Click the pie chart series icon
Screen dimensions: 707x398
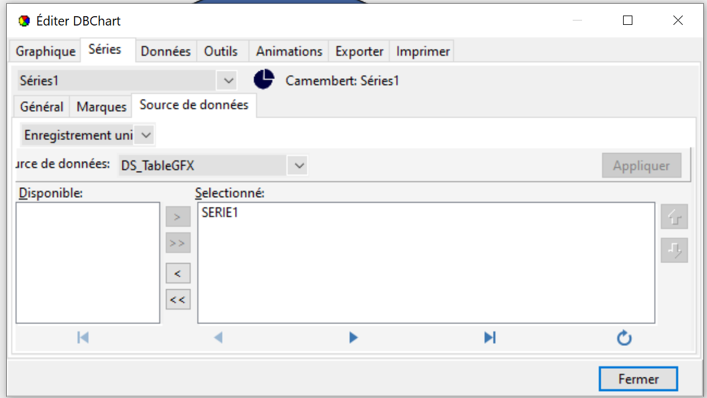264,80
